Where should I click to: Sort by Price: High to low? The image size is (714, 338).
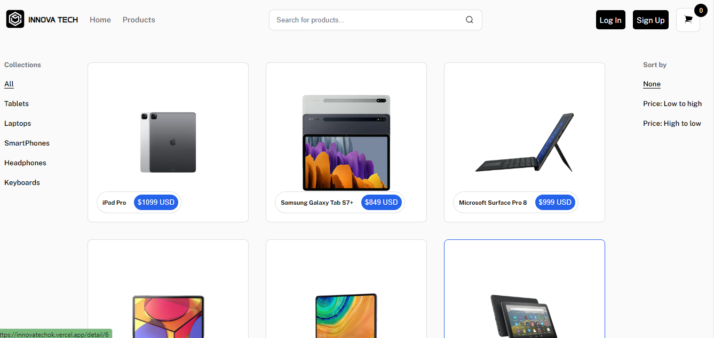point(672,123)
